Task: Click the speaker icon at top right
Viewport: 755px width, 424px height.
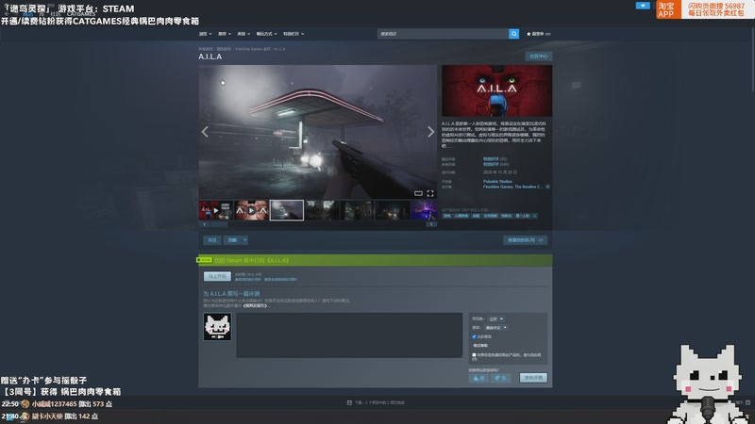Action: [x=643, y=6]
